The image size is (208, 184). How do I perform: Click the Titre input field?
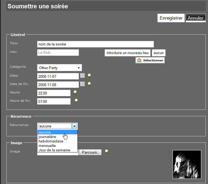(x=96, y=44)
